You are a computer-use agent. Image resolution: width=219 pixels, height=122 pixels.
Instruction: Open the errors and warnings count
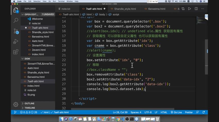(29, 112)
